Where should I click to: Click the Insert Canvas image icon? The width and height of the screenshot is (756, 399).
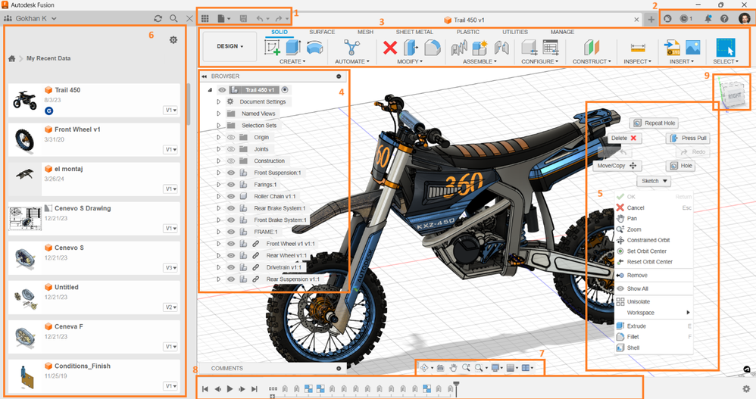click(693, 47)
